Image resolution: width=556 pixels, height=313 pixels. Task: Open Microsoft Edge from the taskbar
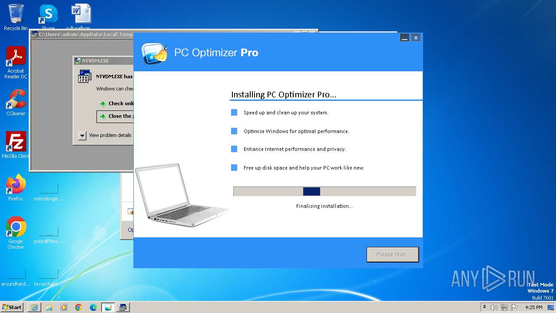93,307
